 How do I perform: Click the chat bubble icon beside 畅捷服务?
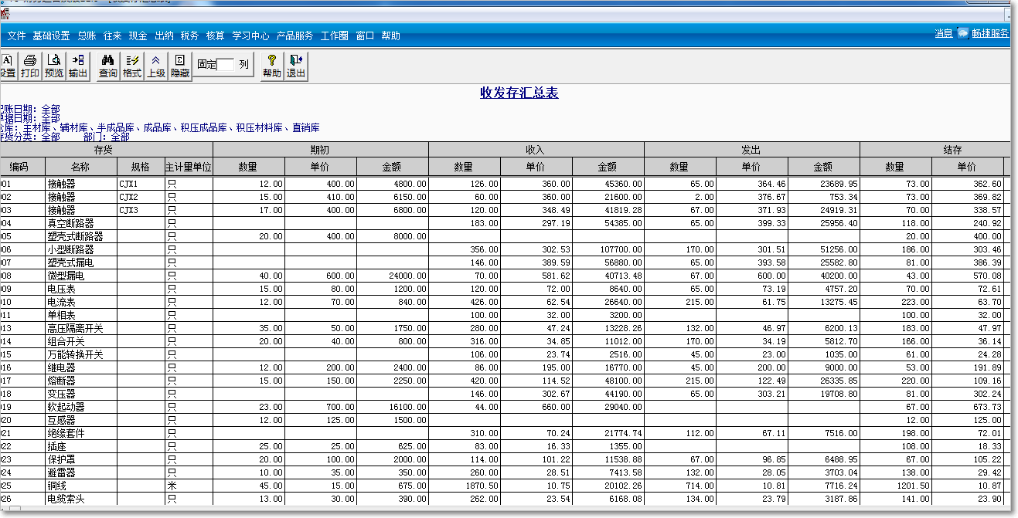pos(962,34)
